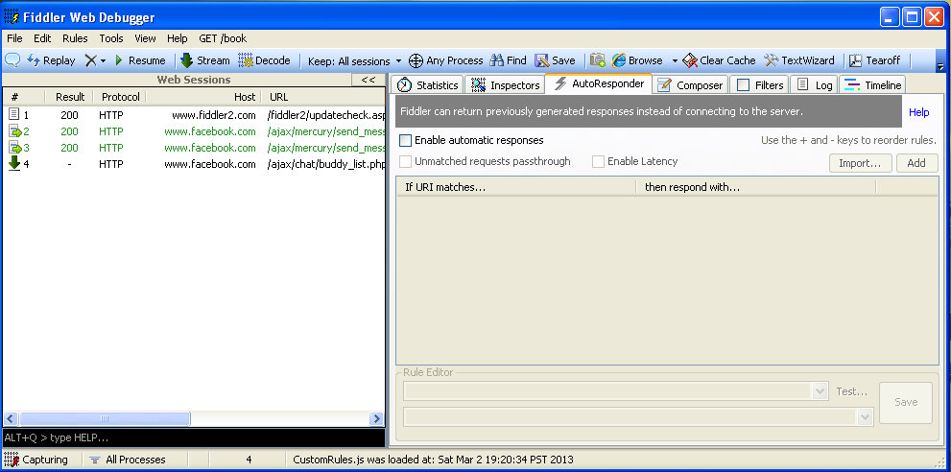The height and width of the screenshot is (472, 951).
Task: Open the Browse dropdown arrow
Action: coord(675,60)
